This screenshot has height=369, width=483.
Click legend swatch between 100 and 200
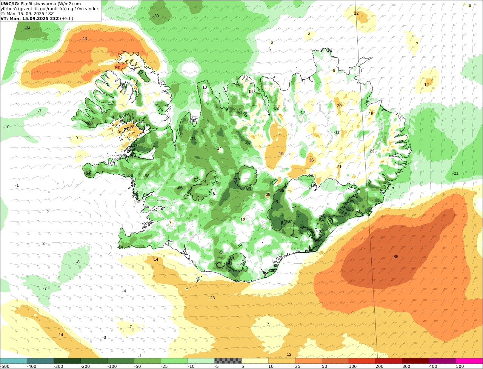pyautogui.click(x=362, y=361)
